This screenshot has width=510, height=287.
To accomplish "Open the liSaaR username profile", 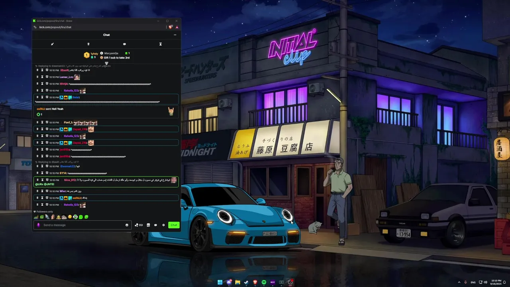I will pyautogui.click(x=64, y=70).
